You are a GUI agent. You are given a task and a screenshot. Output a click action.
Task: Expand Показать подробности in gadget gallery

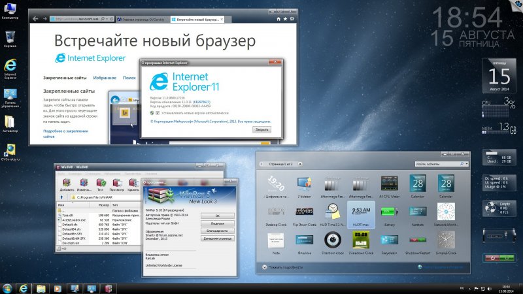point(282,267)
